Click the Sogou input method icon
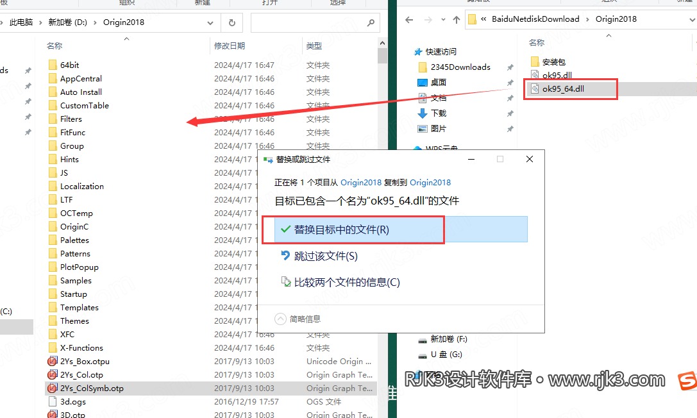The height and width of the screenshot is (418, 697). tap(687, 381)
